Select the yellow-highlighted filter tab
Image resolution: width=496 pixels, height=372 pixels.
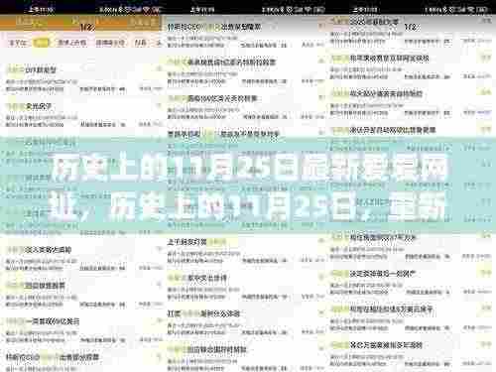pyautogui.click(x=41, y=43)
